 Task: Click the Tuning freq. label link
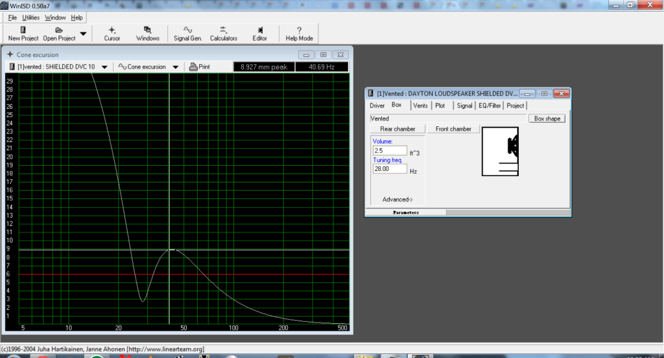click(387, 160)
